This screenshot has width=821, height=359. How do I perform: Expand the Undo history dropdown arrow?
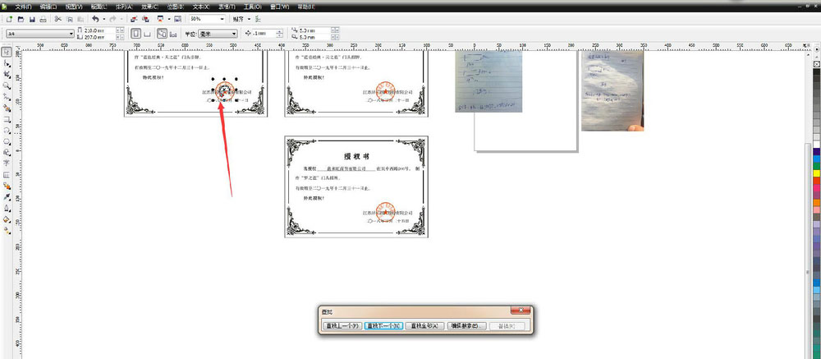(x=103, y=19)
